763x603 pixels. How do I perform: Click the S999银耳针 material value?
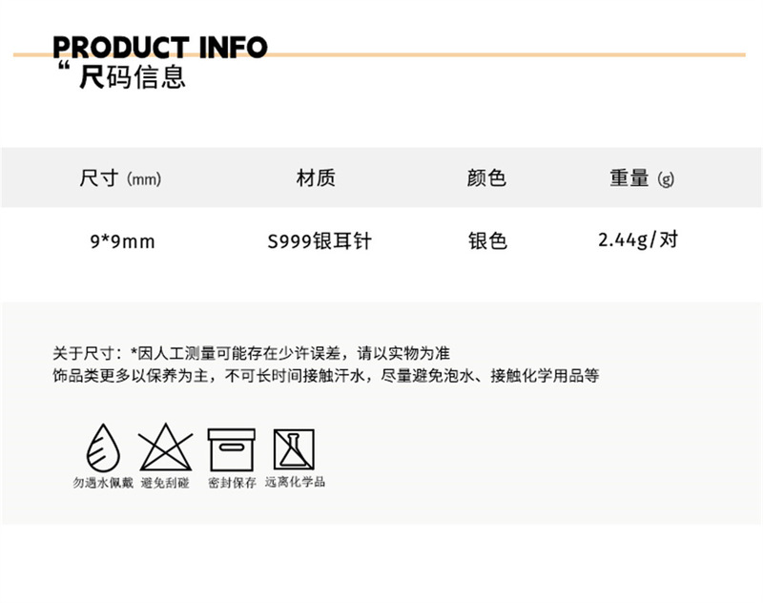click(x=319, y=241)
